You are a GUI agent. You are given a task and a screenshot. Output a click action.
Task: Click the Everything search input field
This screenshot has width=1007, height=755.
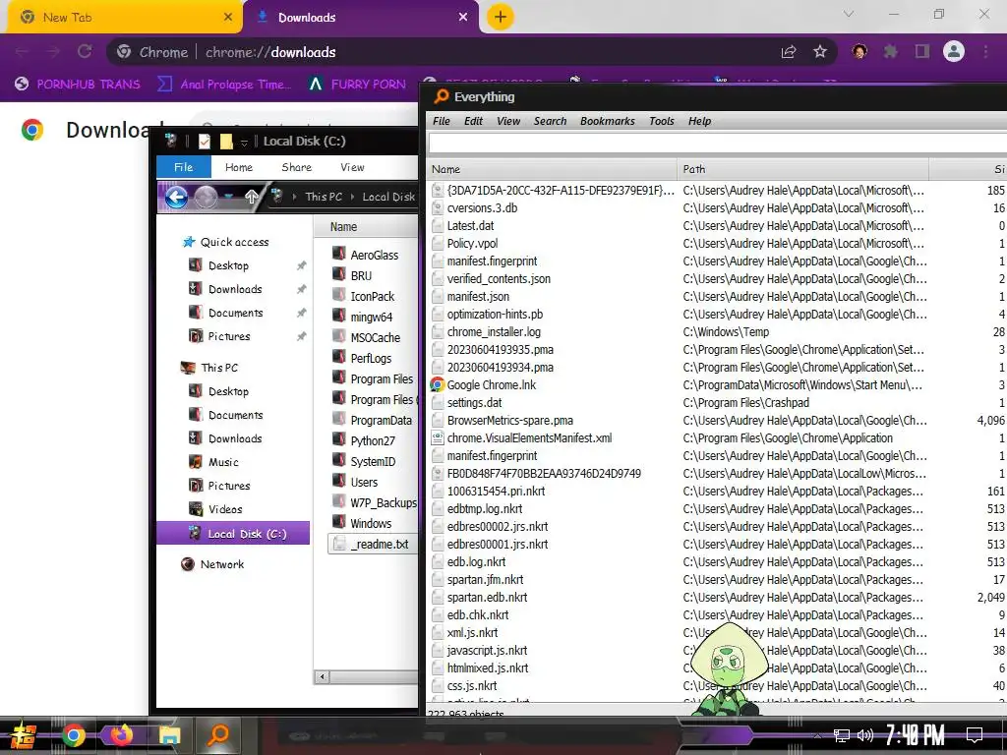click(x=717, y=144)
